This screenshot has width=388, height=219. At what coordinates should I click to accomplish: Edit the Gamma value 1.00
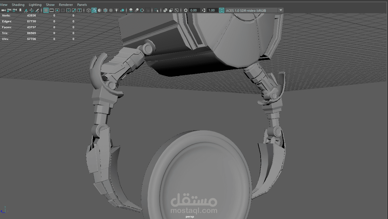[212, 10]
